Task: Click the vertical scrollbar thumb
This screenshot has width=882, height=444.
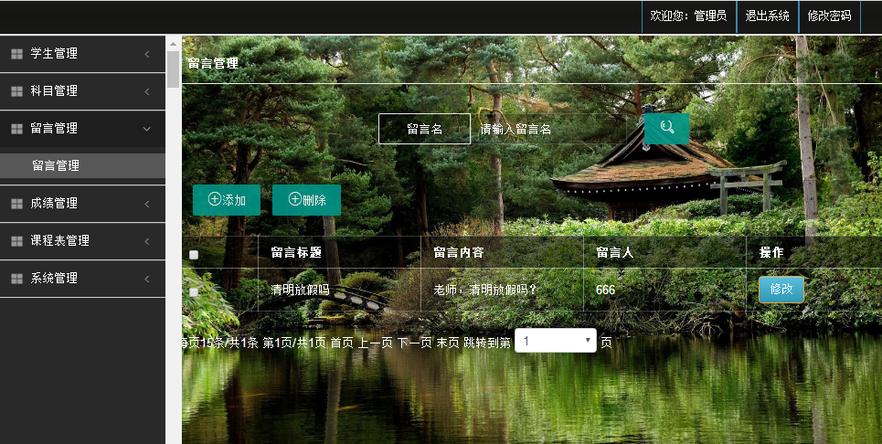Action: 174,69
